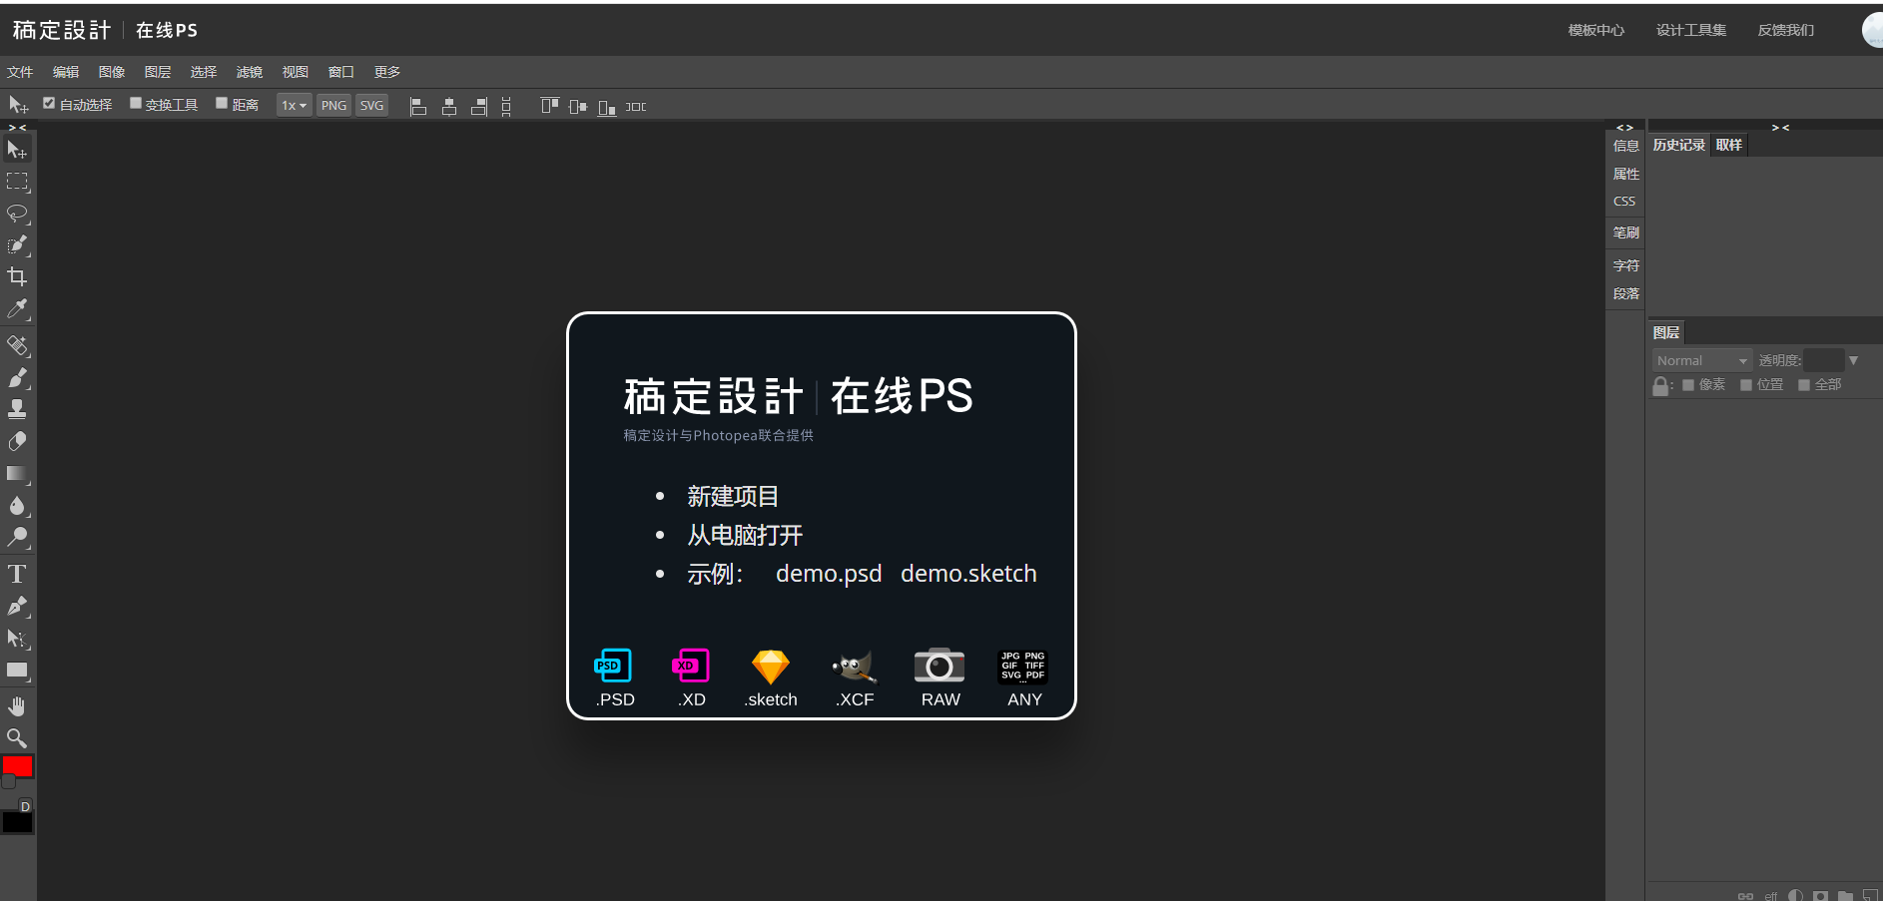This screenshot has height=901, width=1883.
Task: Click the distribute horizontal spacing icon
Action: pyautogui.click(x=636, y=106)
